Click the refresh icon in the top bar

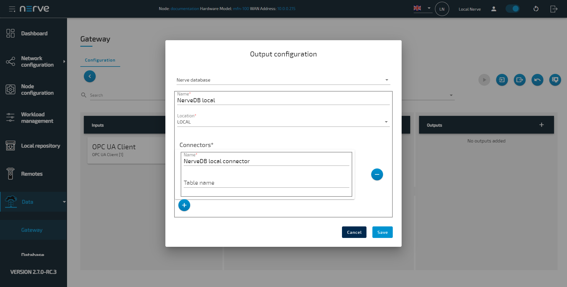[x=536, y=9]
